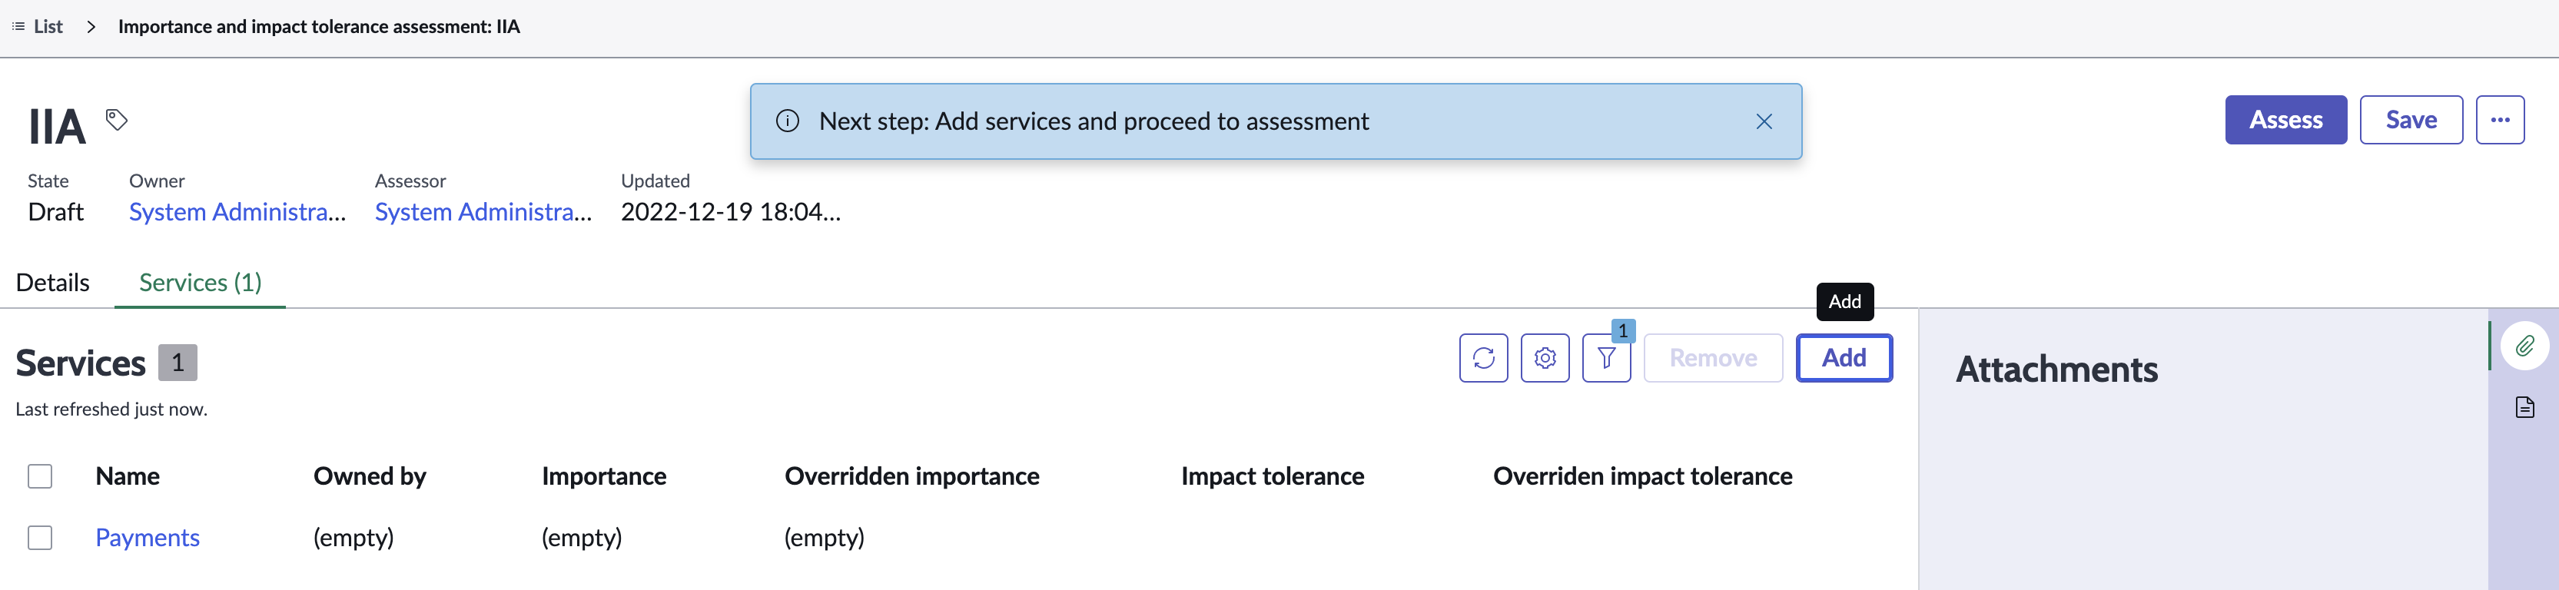Click the breadcrumb title Importance and impact tolerance assessment
Screen dimensions: 2559x590
coord(319,27)
